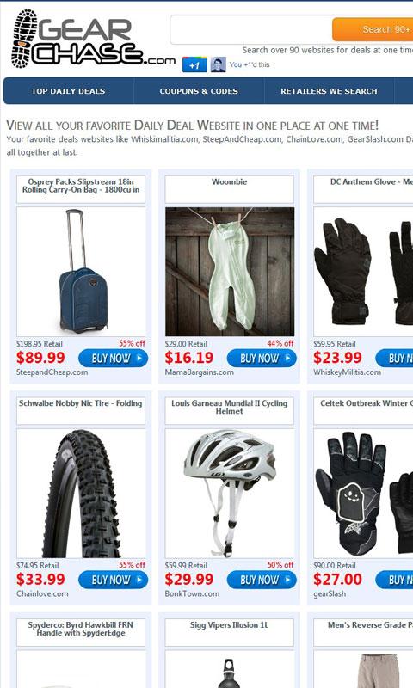Open the Spyderco Byrd Hawkbill title link
This screenshot has height=688, width=413.
81,629
